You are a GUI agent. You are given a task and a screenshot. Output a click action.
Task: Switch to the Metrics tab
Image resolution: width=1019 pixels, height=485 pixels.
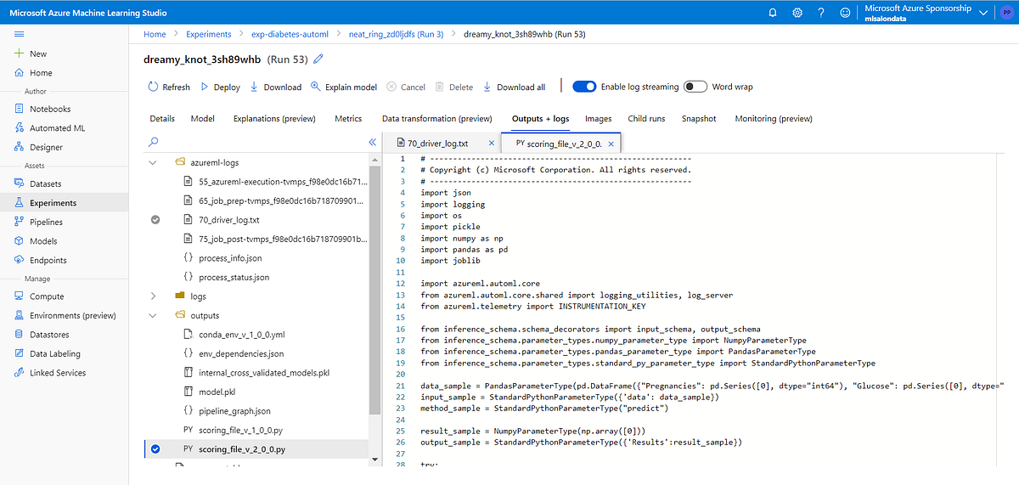point(348,119)
